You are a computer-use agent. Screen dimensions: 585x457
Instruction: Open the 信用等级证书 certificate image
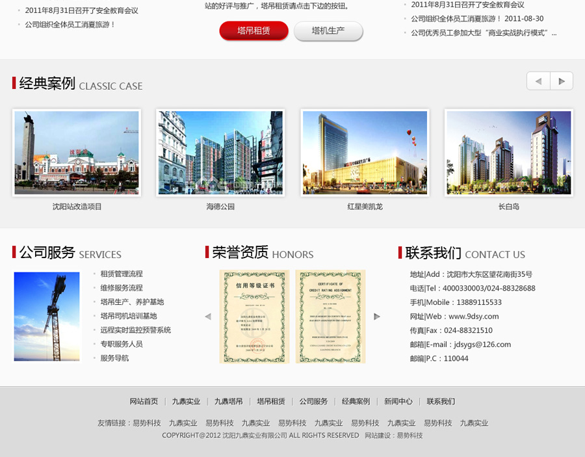[254, 317]
